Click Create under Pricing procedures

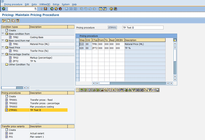[12, 96]
